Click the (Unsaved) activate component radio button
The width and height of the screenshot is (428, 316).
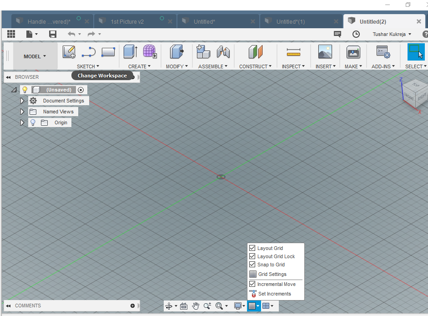coord(81,90)
